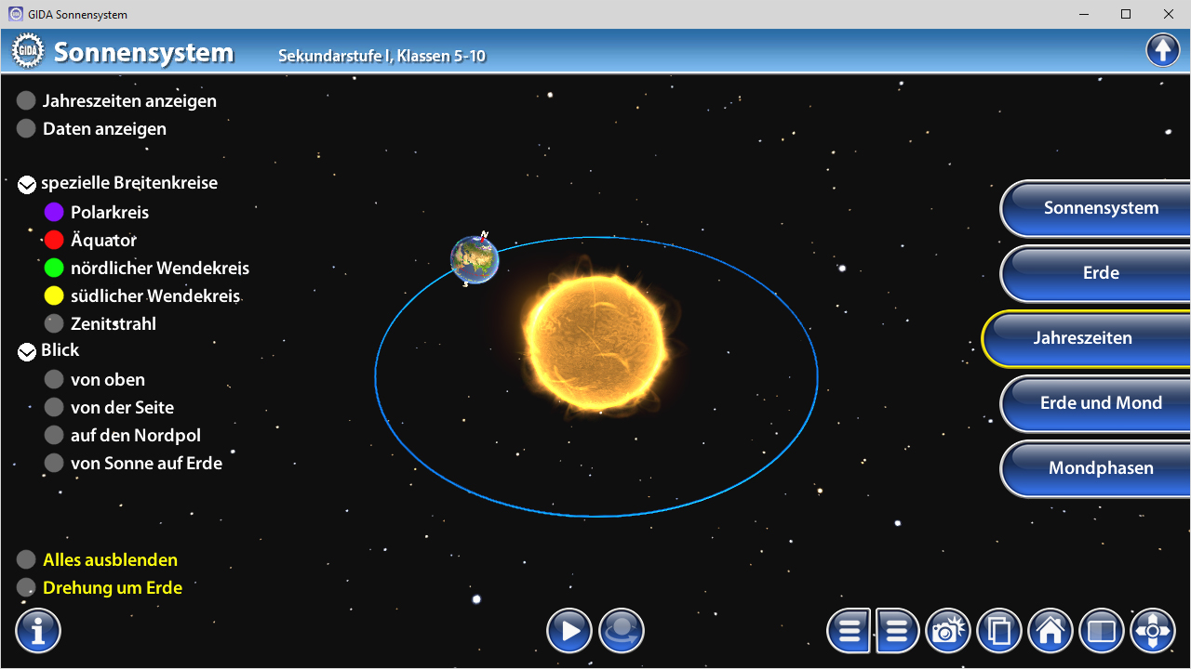Image resolution: width=1191 pixels, height=669 pixels.
Task: Collapse the Blick section
Action: [x=27, y=352]
